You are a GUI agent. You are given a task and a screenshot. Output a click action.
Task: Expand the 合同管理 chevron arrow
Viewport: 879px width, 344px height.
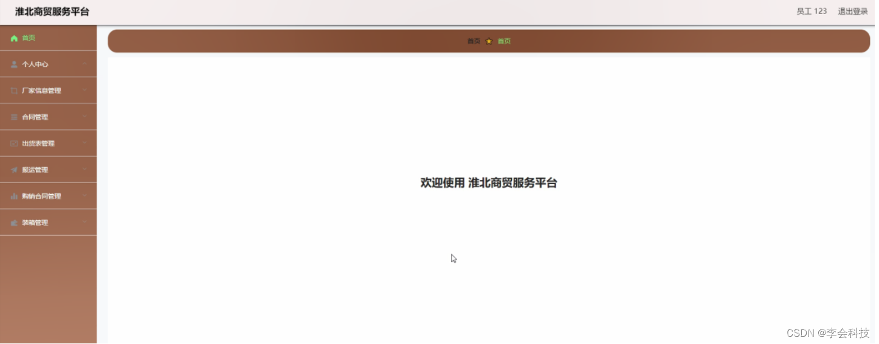[84, 117]
